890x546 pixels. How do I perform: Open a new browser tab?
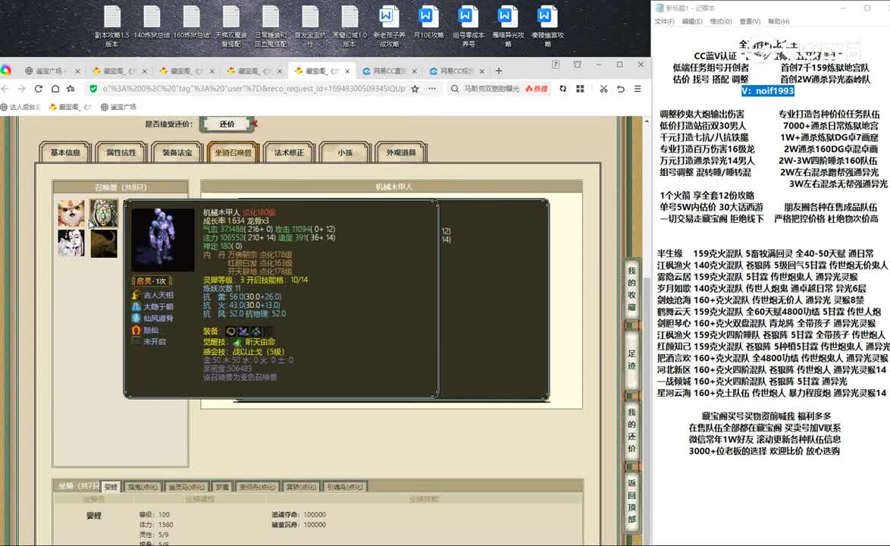click(x=498, y=71)
